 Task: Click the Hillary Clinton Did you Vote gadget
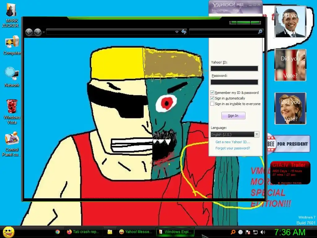click(290, 108)
